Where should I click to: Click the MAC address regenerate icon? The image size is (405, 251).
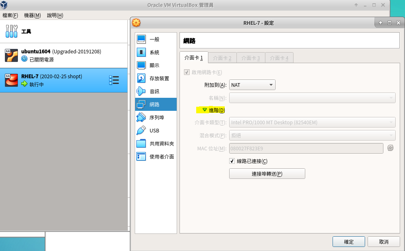pyautogui.click(x=390, y=148)
